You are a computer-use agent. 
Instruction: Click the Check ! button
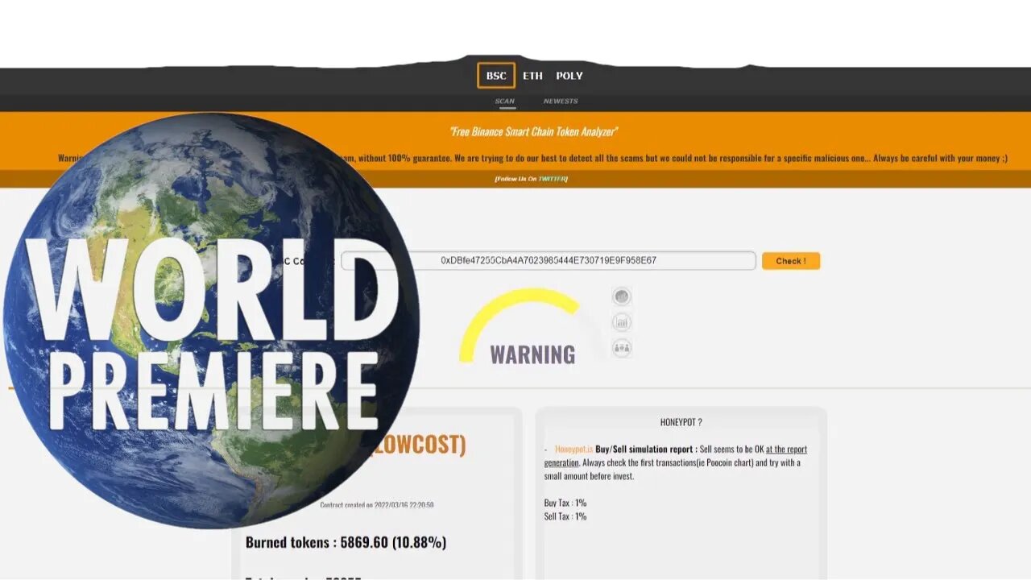point(791,261)
